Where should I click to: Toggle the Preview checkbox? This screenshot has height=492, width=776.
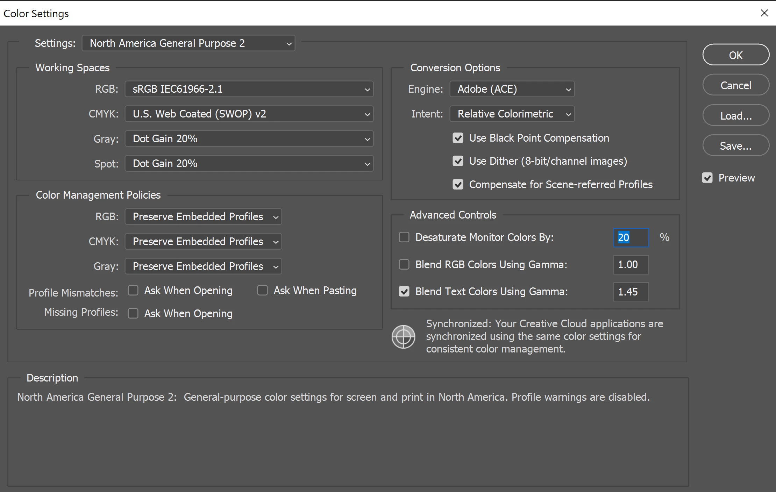tap(707, 178)
